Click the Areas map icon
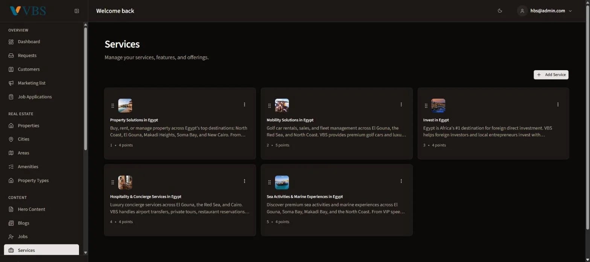Viewport: 590px width, 262px height. (11, 153)
